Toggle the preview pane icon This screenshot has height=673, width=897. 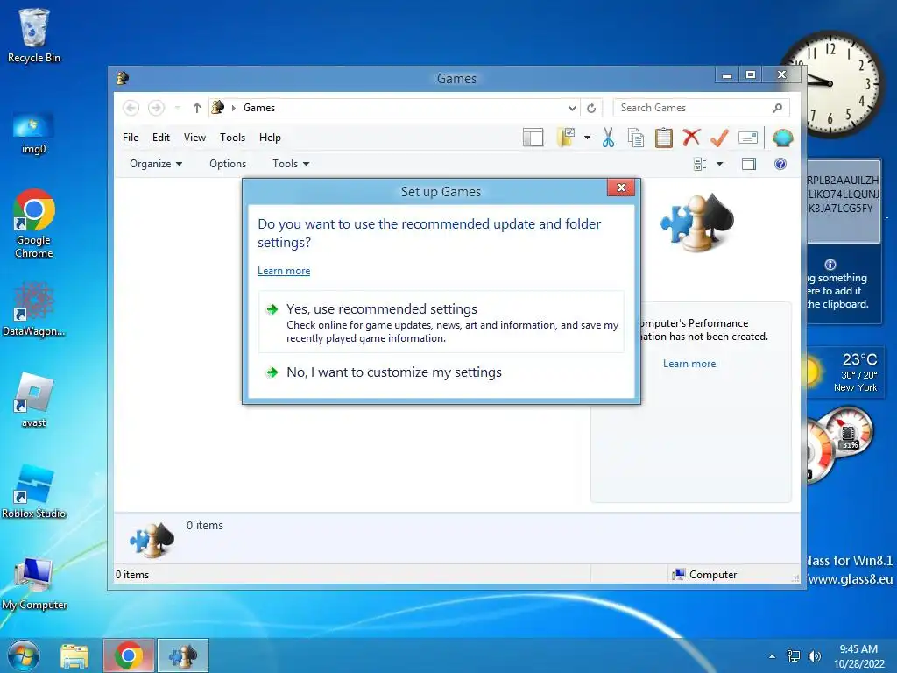(x=749, y=164)
